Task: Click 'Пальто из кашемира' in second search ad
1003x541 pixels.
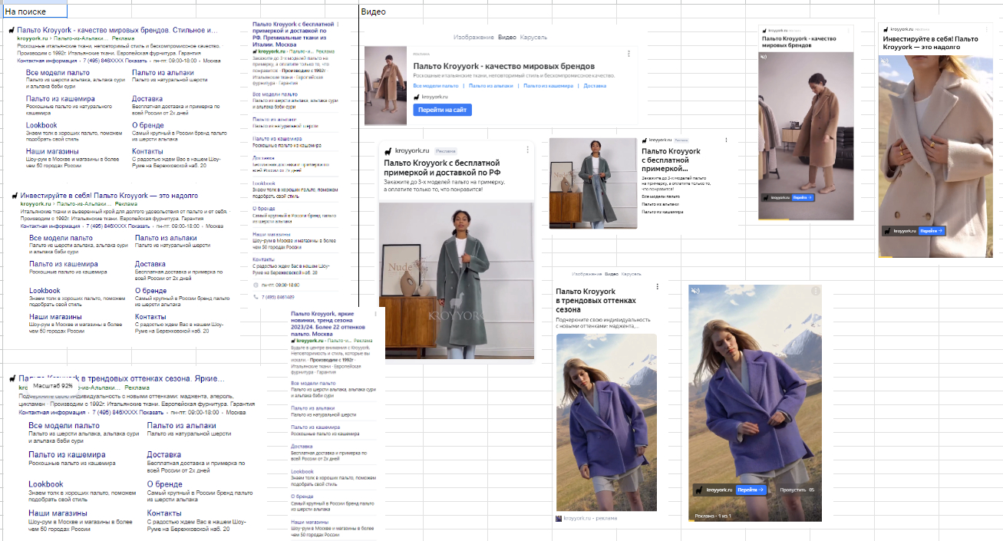Action: click(64, 264)
